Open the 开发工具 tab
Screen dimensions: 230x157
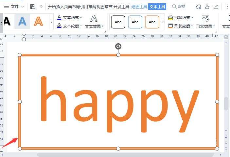(121, 7)
